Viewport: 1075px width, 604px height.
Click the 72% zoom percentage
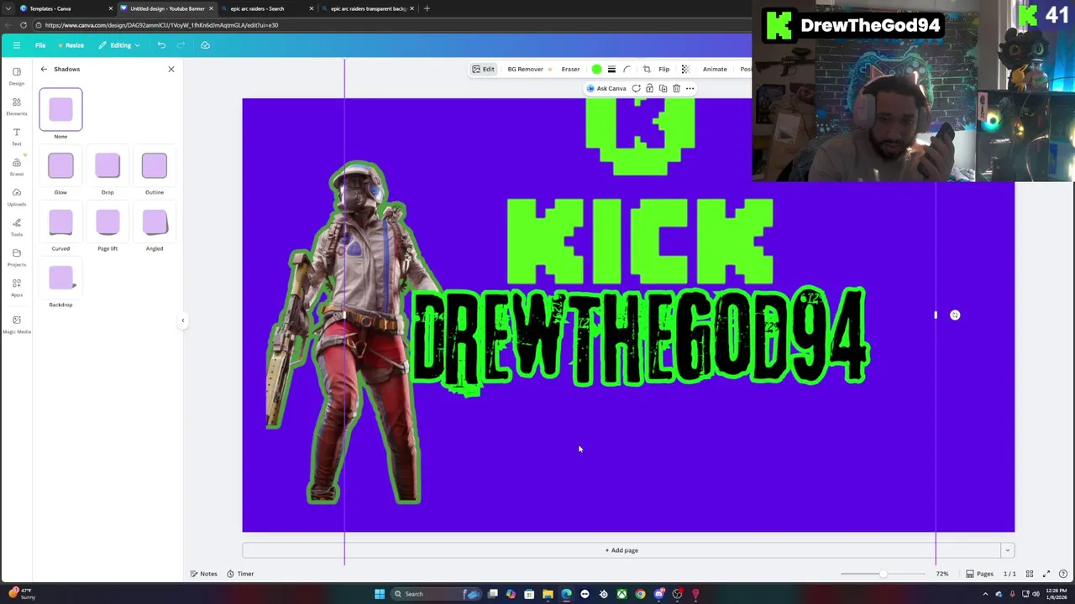coord(942,574)
